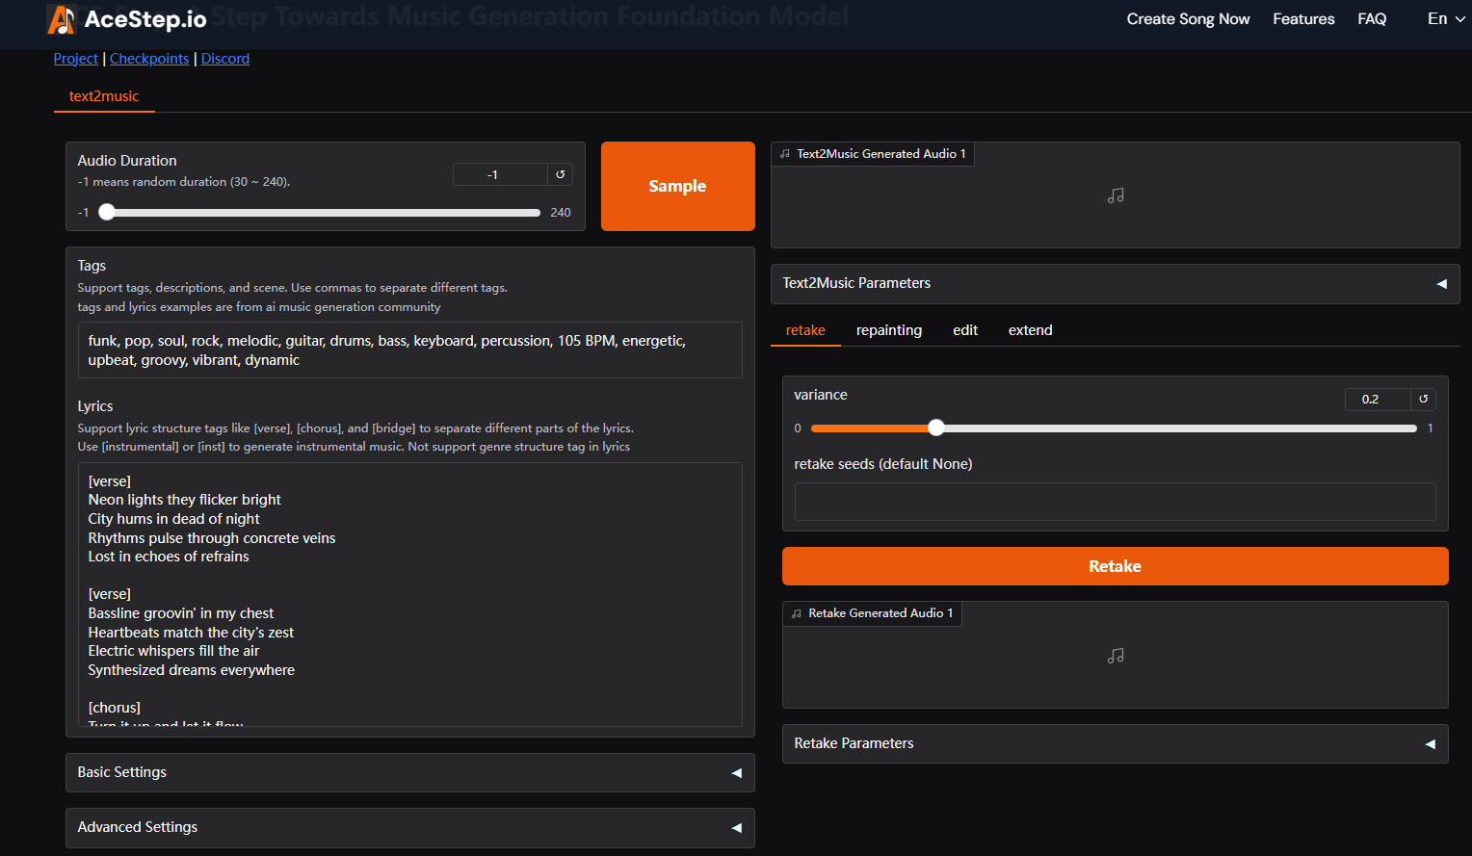Switch to the repainting tab
This screenshot has height=856, width=1472.
pos(889,330)
